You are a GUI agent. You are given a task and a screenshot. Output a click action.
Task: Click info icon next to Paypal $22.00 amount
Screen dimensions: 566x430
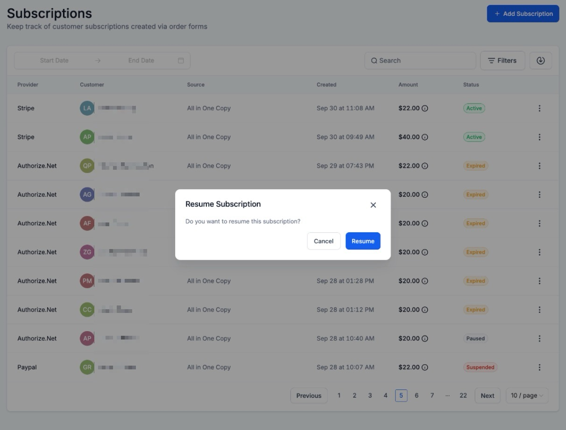click(425, 368)
